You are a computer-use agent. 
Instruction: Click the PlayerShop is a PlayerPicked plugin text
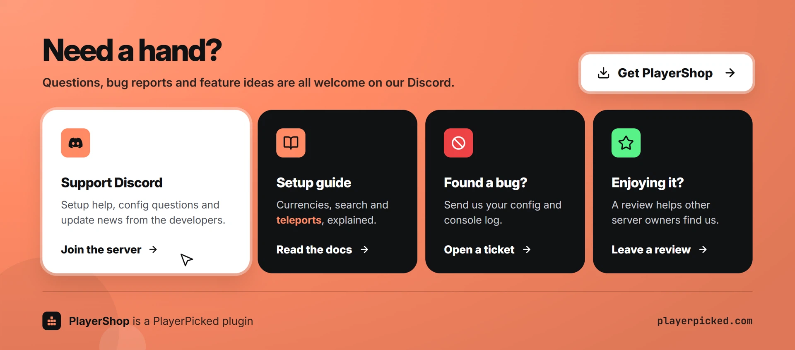coord(161,321)
